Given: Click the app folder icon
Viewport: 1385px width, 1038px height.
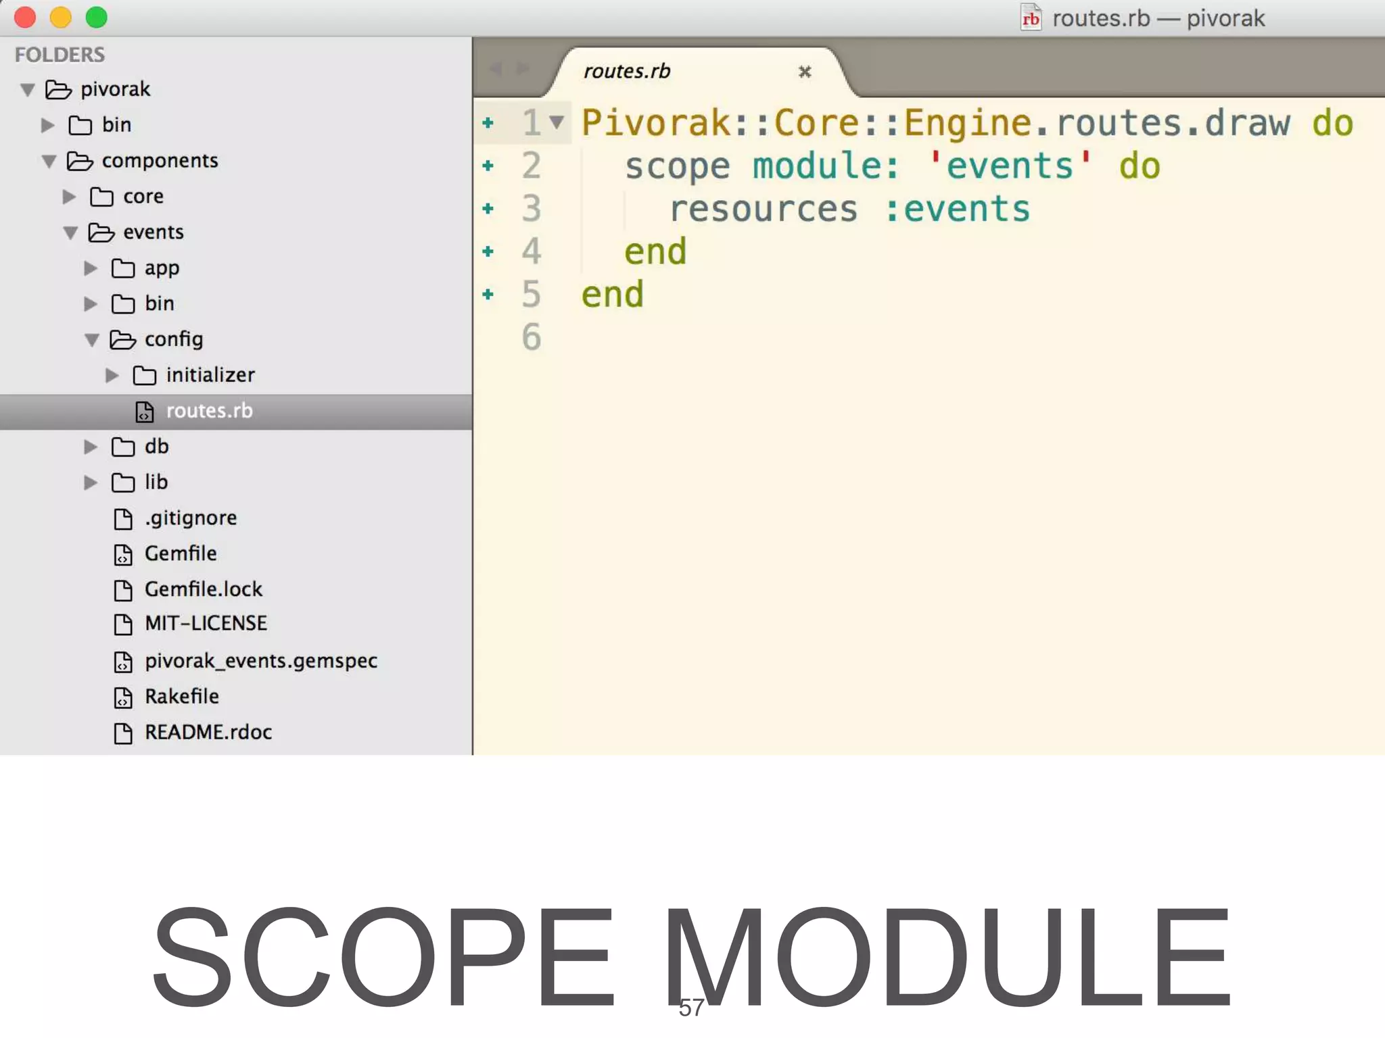Looking at the screenshot, I should (123, 268).
